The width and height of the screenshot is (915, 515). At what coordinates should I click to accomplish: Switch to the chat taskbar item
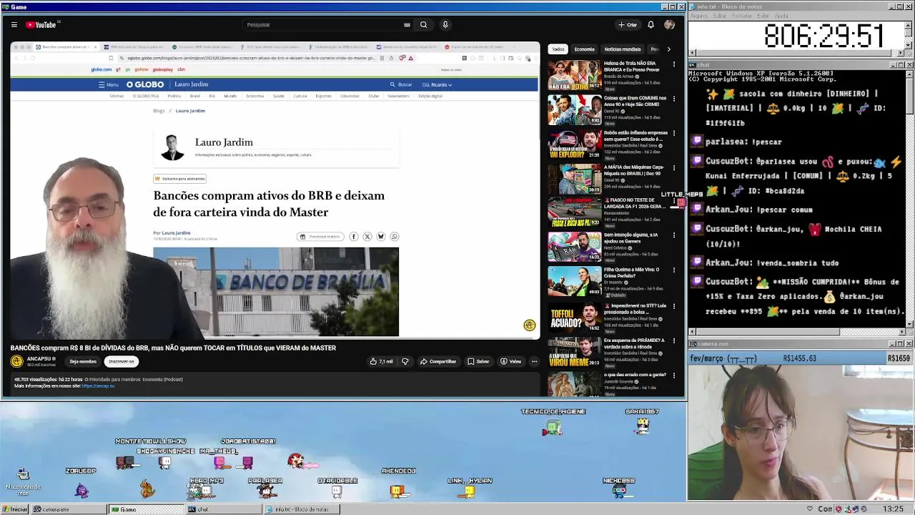(x=222, y=509)
